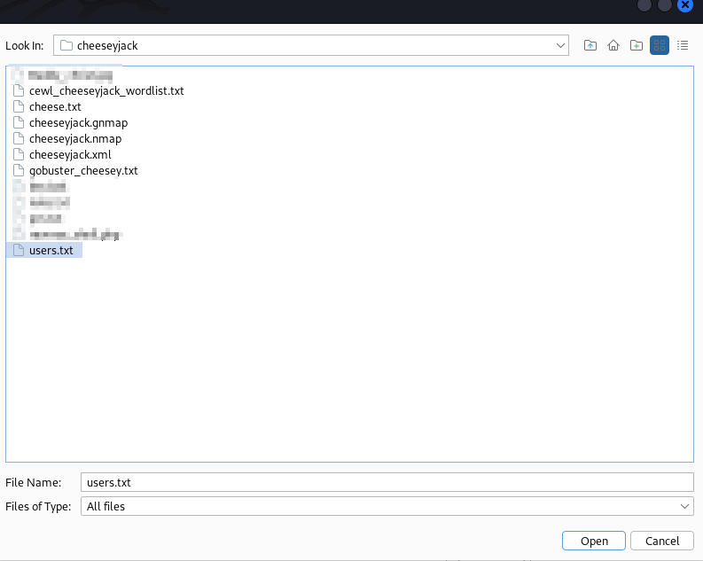This screenshot has width=703, height=561.
Task: Switch to the details list view
Action: 683,45
